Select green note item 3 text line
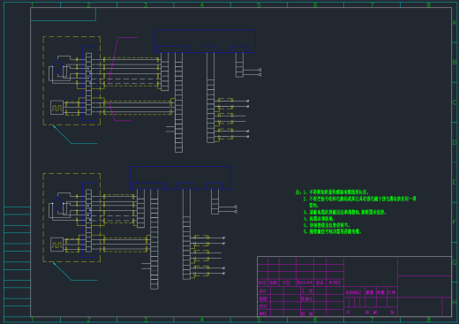Screen dimensions: 459x324 click(344, 212)
